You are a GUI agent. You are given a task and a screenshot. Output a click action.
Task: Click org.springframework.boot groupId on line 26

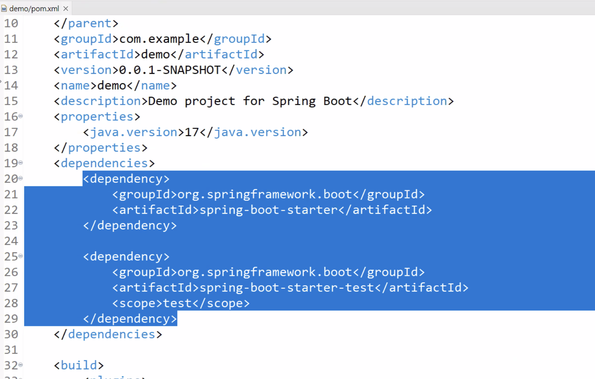pos(265,272)
